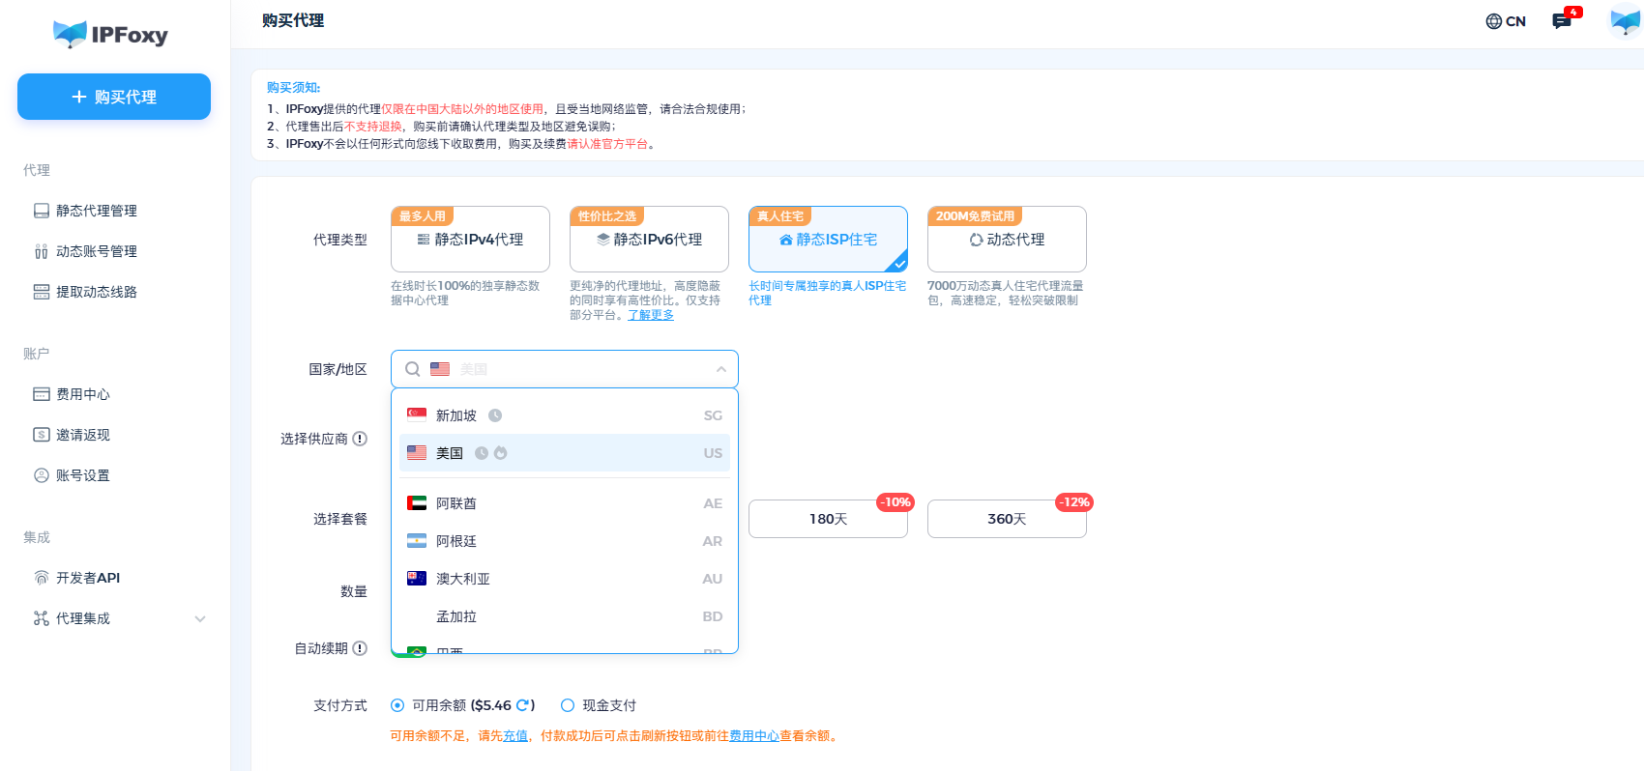Select the 360天 package option
Screen dimensions: 1644x771
click(x=1007, y=519)
